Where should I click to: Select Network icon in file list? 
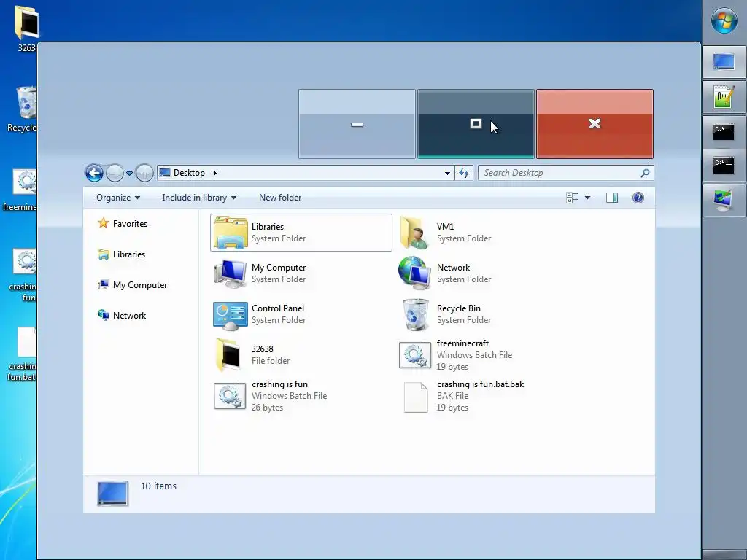(x=414, y=273)
